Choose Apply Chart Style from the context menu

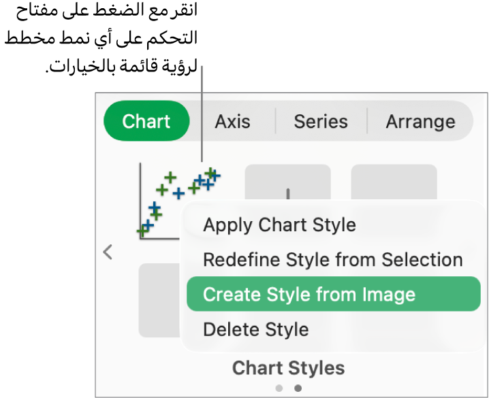[x=279, y=225]
